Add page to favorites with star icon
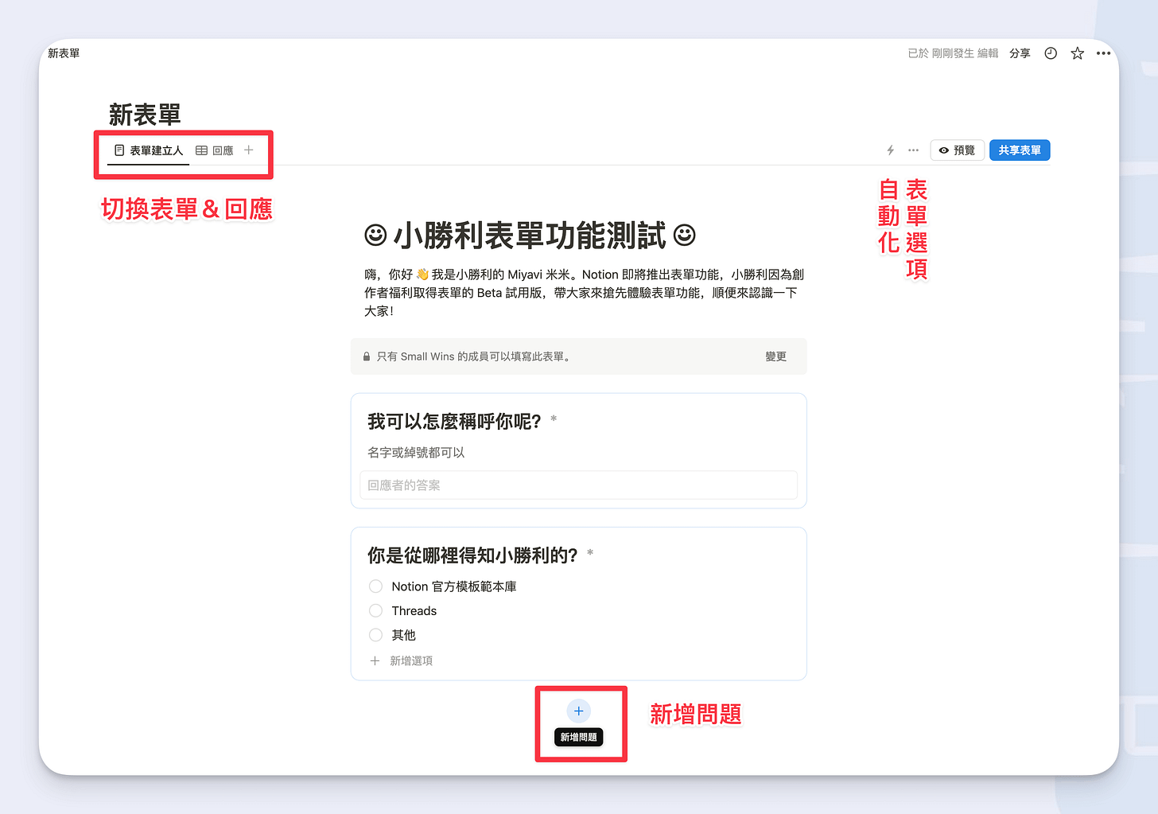Screen dimensions: 1158x814 pyautogui.click(x=1077, y=53)
